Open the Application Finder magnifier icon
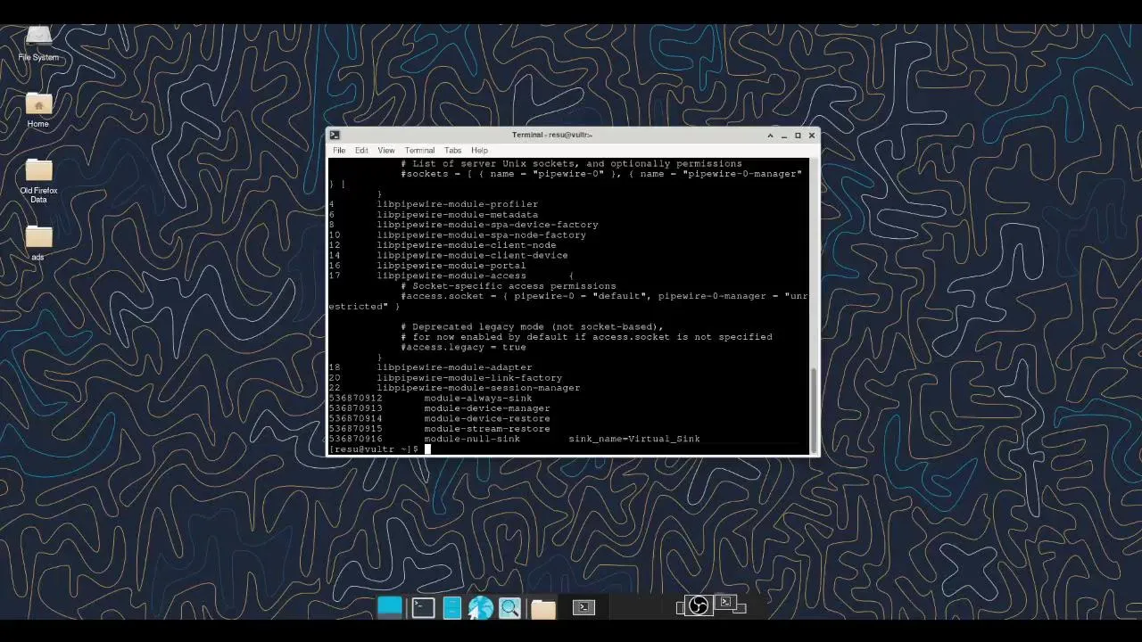 point(509,608)
